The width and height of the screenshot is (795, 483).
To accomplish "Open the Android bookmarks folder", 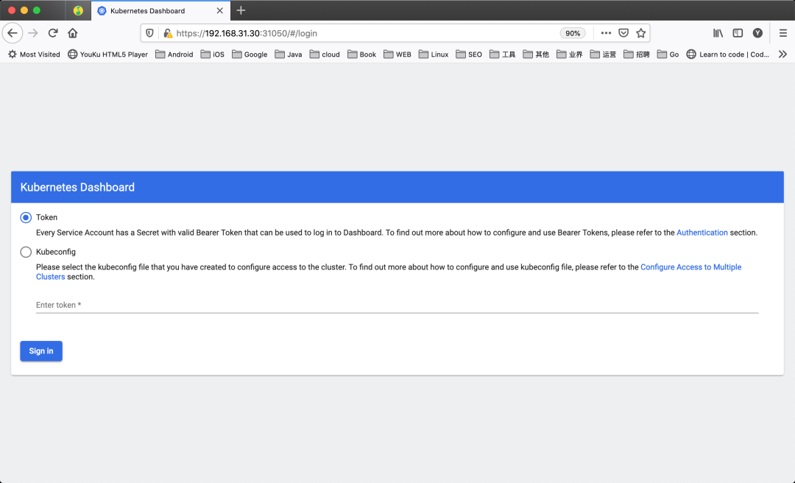I will [174, 54].
